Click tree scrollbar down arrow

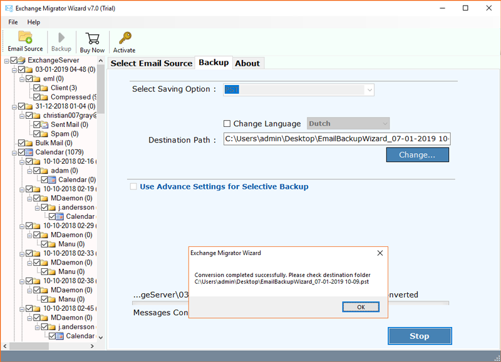tap(101, 338)
